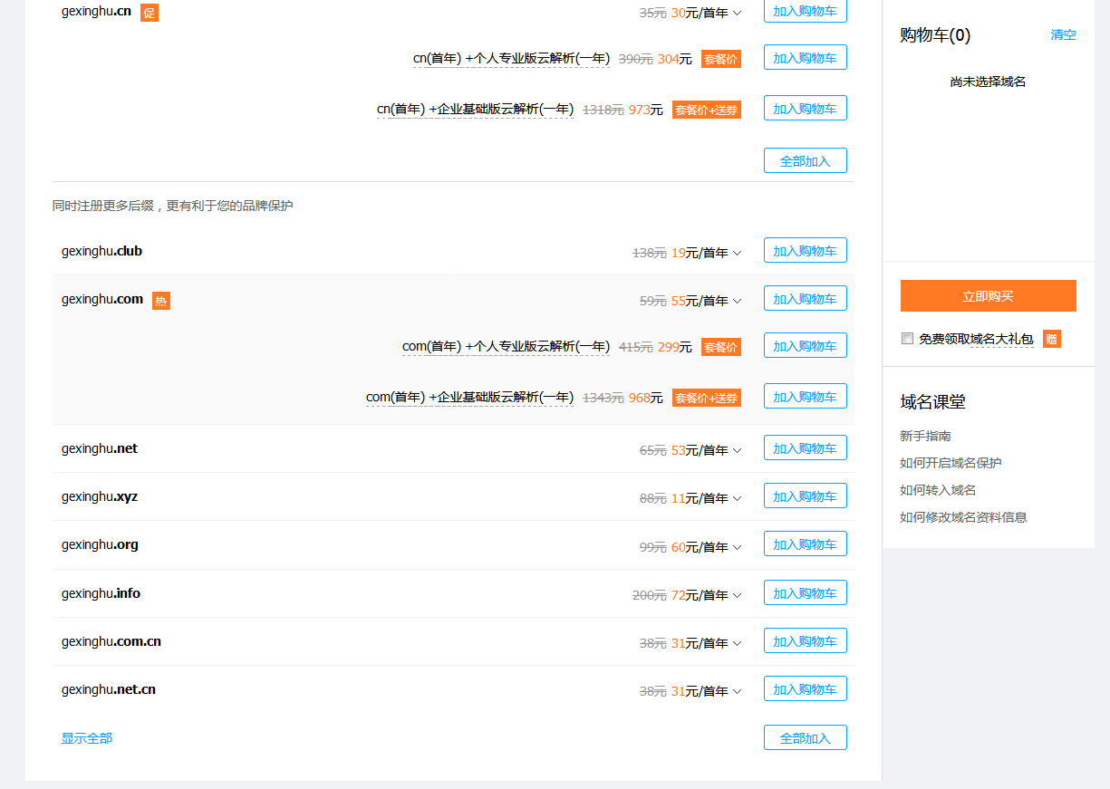This screenshot has height=789, width=1110.
Task: Click the 套餐价+送券 badge for the com enterprise bundle
Action: point(707,397)
